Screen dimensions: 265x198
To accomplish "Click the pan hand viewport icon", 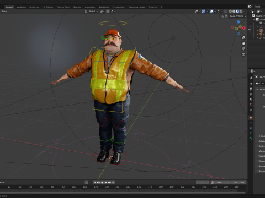I will tap(243, 43).
